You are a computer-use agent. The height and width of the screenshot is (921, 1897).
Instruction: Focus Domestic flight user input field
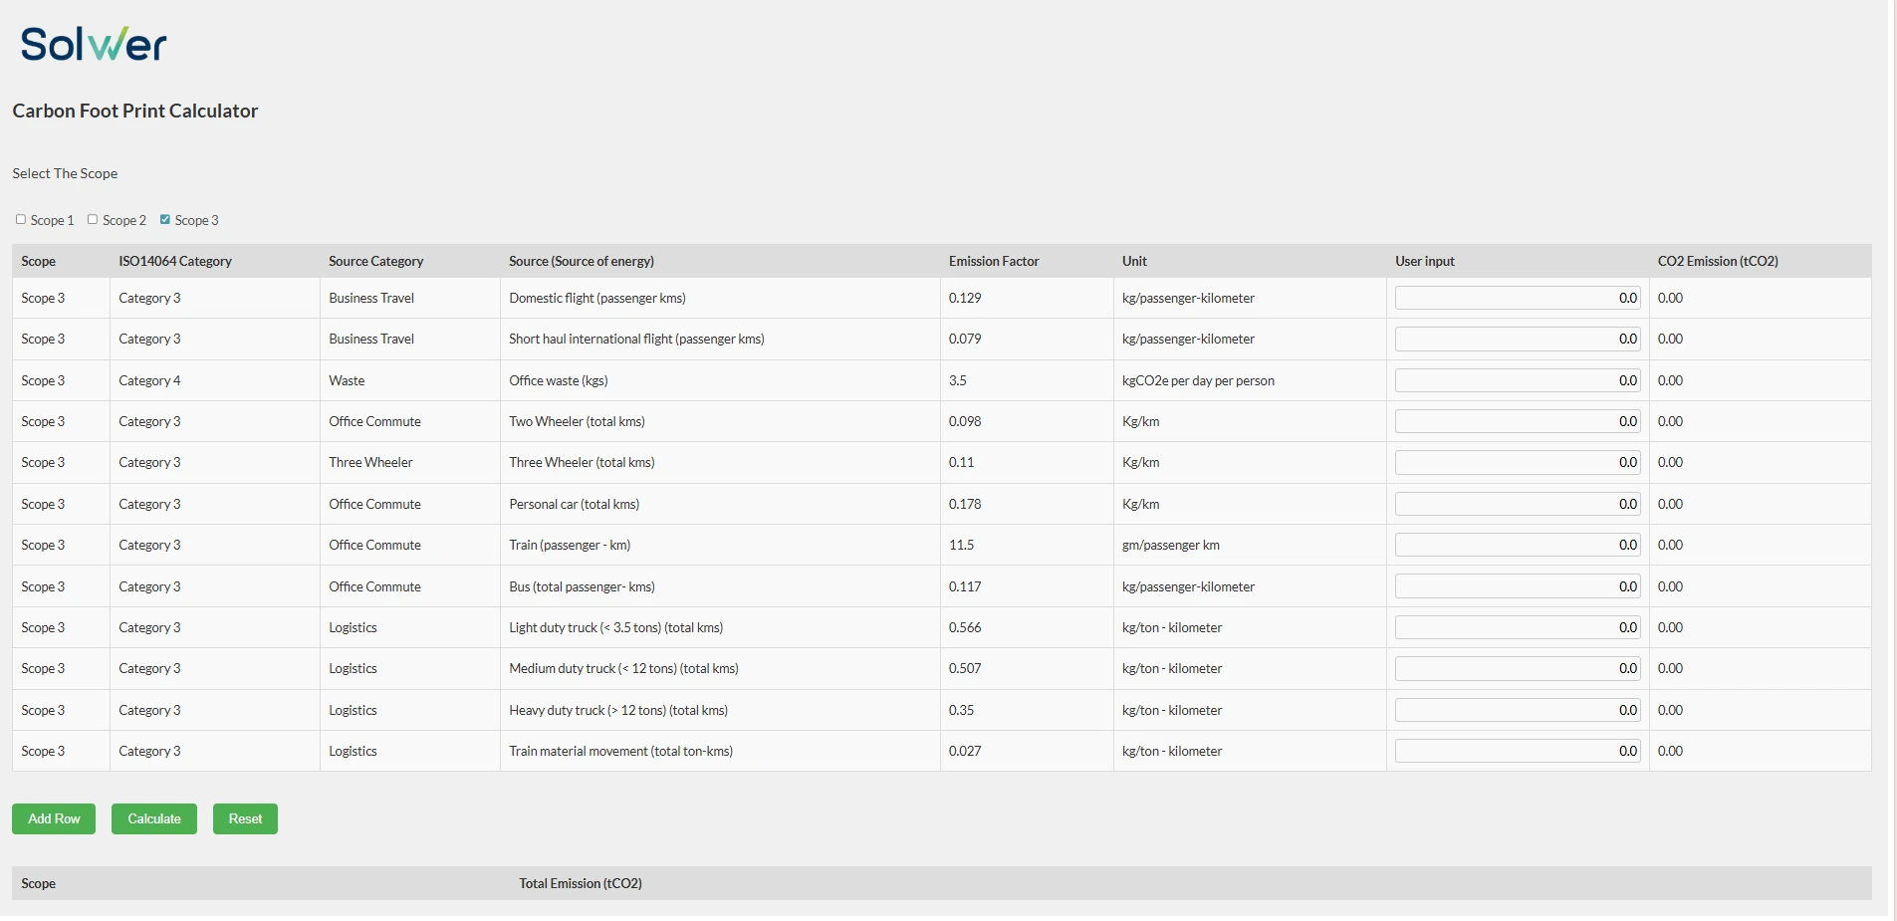[1517, 298]
